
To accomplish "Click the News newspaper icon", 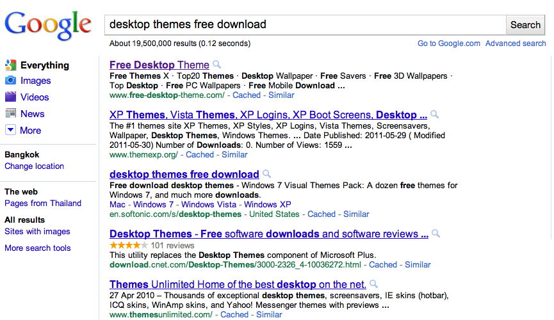I will (x=11, y=113).
